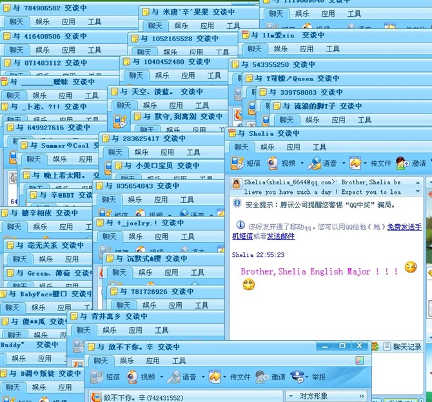Click the 安全提示 QQ中奖 warning text
This screenshot has height=402, width=432.
tap(320, 205)
